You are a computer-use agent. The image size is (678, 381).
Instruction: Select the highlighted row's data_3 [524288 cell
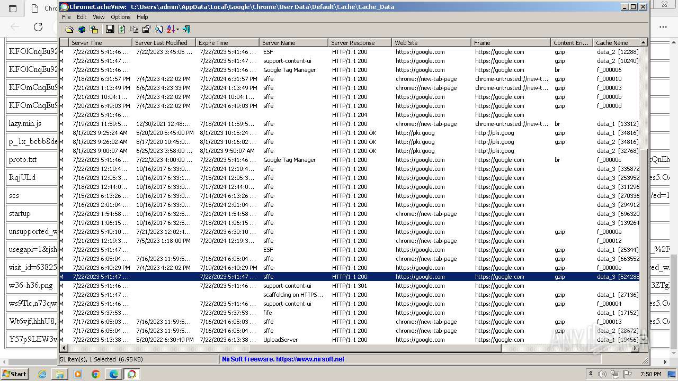pos(618,277)
